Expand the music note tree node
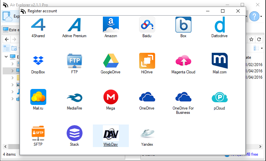 click(x=13, y=92)
